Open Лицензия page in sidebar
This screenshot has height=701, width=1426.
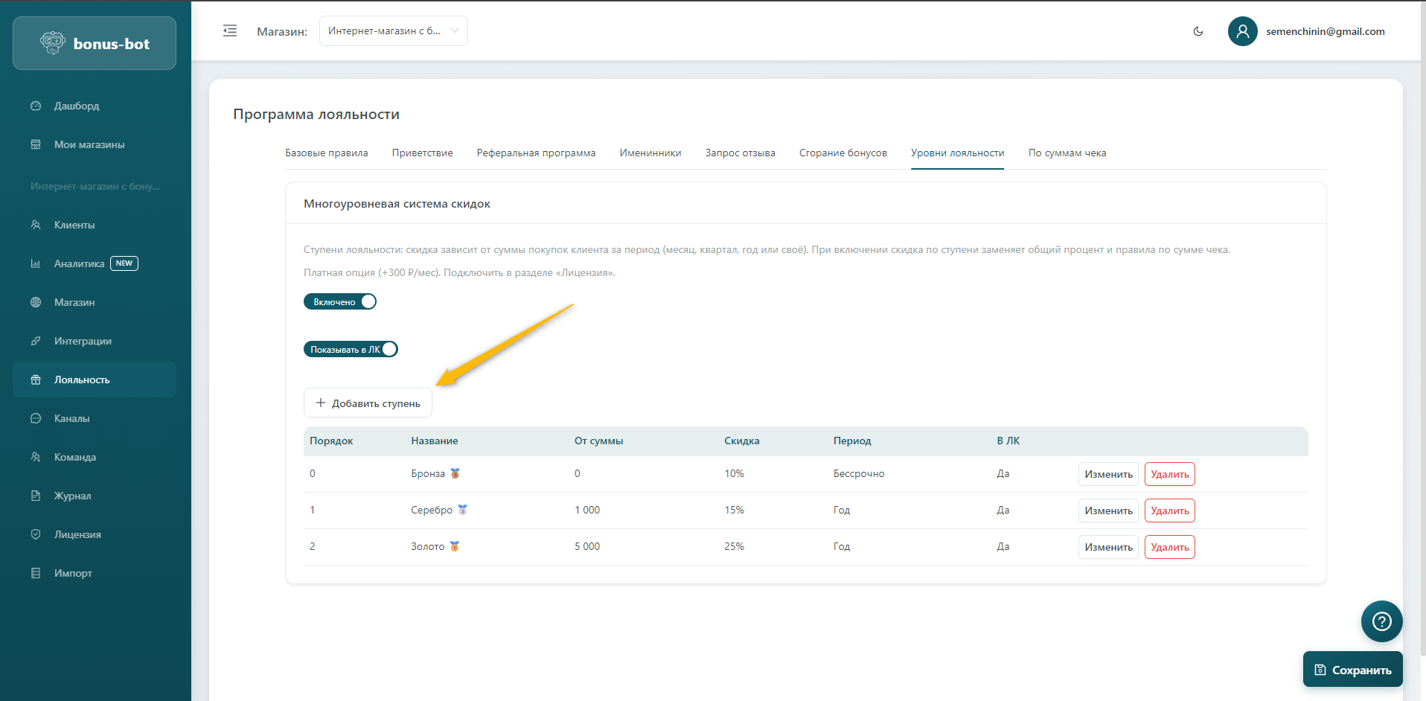(77, 534)
